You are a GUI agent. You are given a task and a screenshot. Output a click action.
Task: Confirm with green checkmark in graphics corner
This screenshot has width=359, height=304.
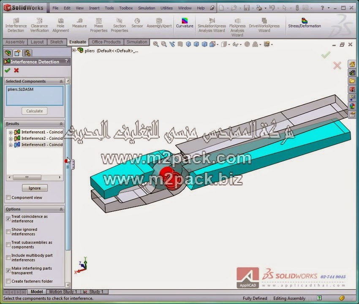click(326, 55)
